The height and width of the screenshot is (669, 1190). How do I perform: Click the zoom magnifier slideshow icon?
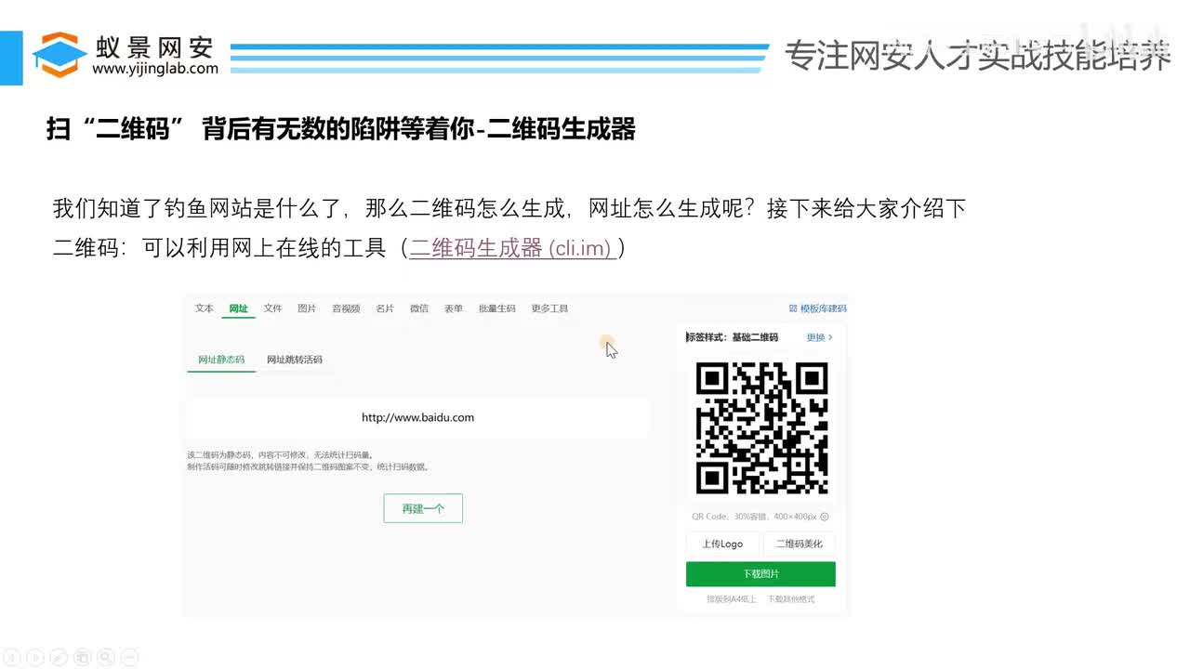pos(106,658)
